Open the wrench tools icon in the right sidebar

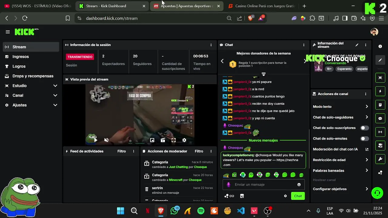pos(380,159)
